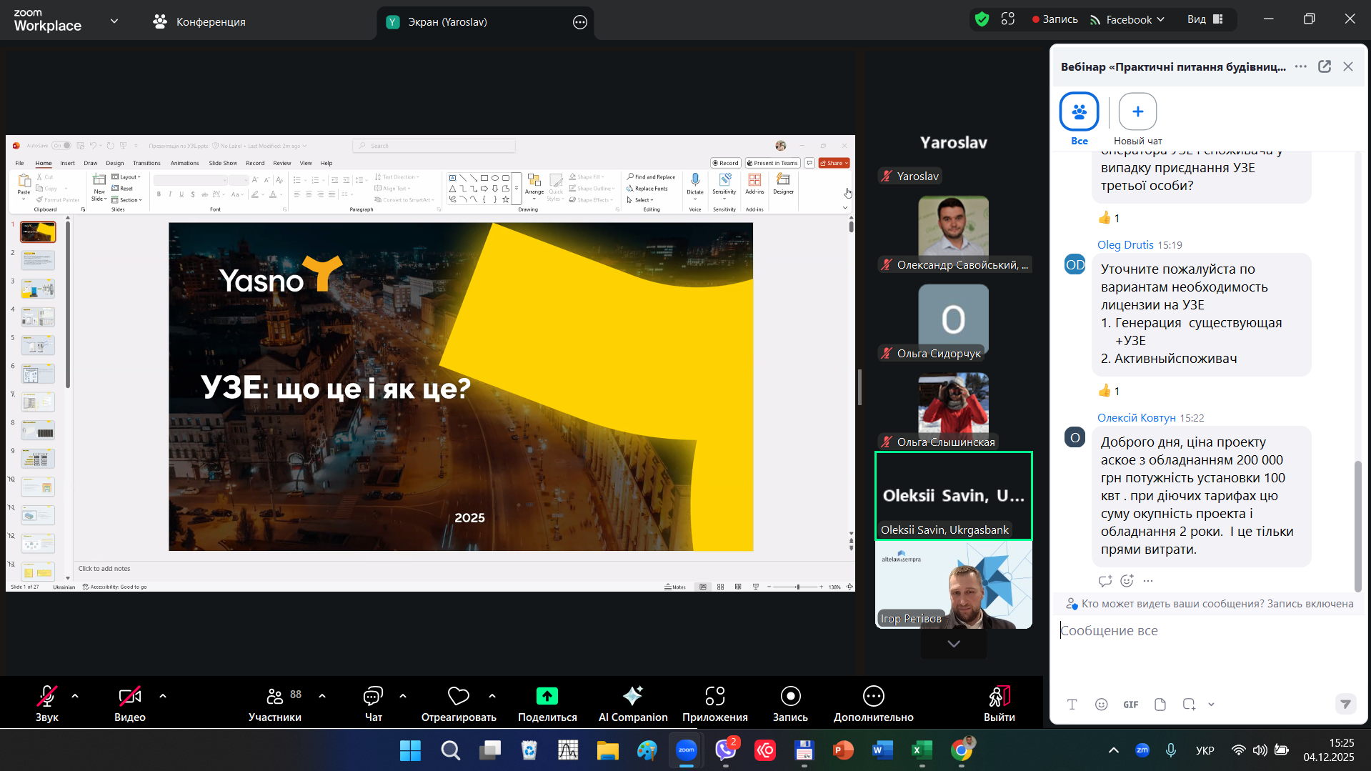Pop out the chat window
Screen dimensions: 1371x771
point(1324,66)
